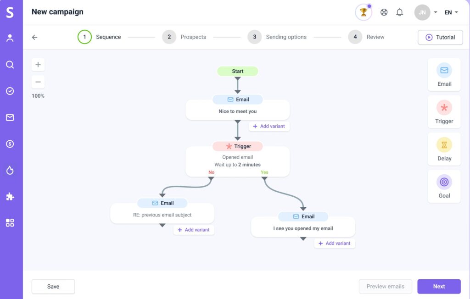Open the puzzle integrations icon in sidebar
The image size is (470, 299).
10,197
